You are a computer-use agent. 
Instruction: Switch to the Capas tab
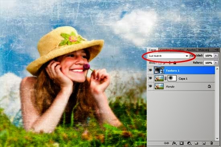153,50
